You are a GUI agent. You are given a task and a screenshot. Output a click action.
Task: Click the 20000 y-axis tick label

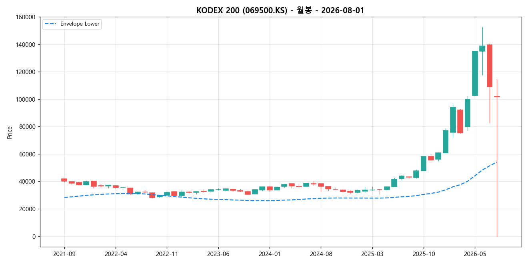pos(27,209)
